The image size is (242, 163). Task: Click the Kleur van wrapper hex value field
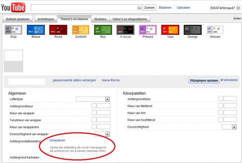(103, 113)
